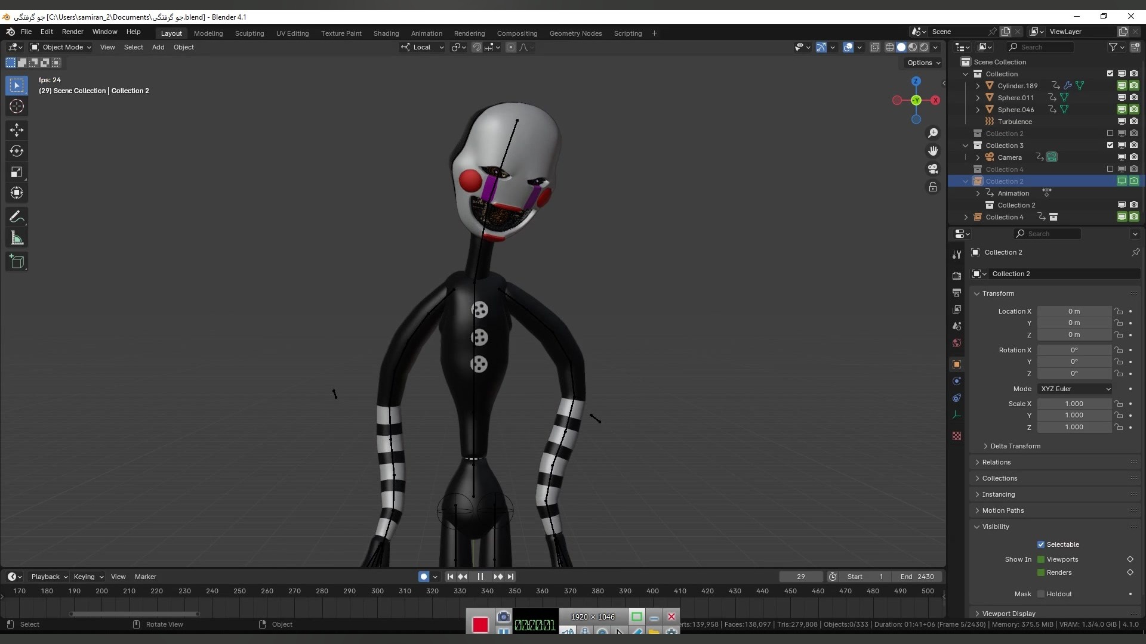Toggle proportional editing in the header
Image resolution: width=1146 pixels, height=644 pixels.
(510, 47)
